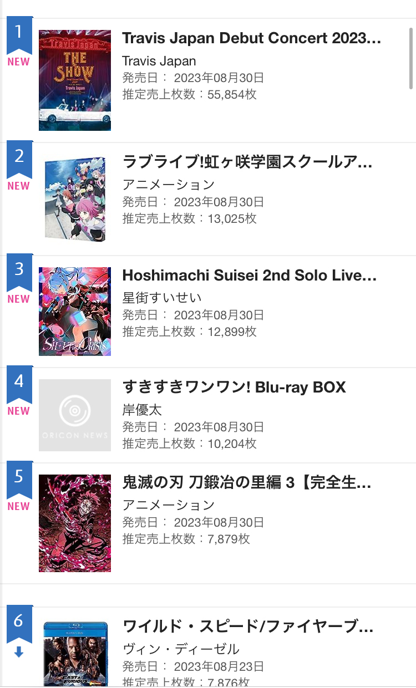The height and width of the screenshot is (688, 416).
Task: Click the Shout in Crisis cover thumbnail
Action: (75, 311)
